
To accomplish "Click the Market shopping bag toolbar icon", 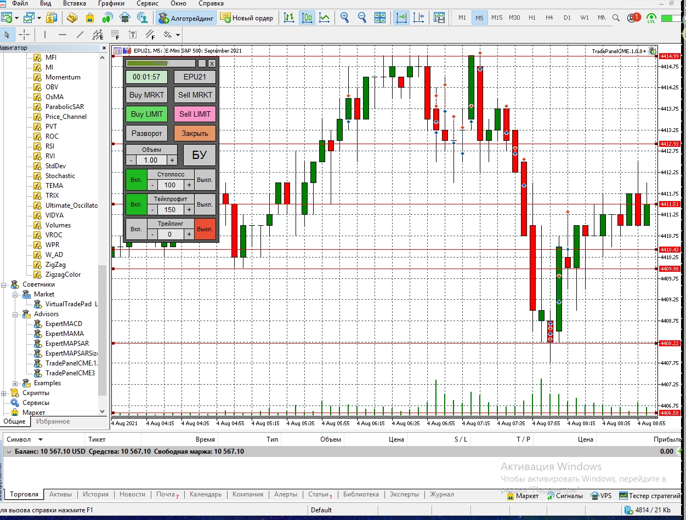I will [90, 18].
